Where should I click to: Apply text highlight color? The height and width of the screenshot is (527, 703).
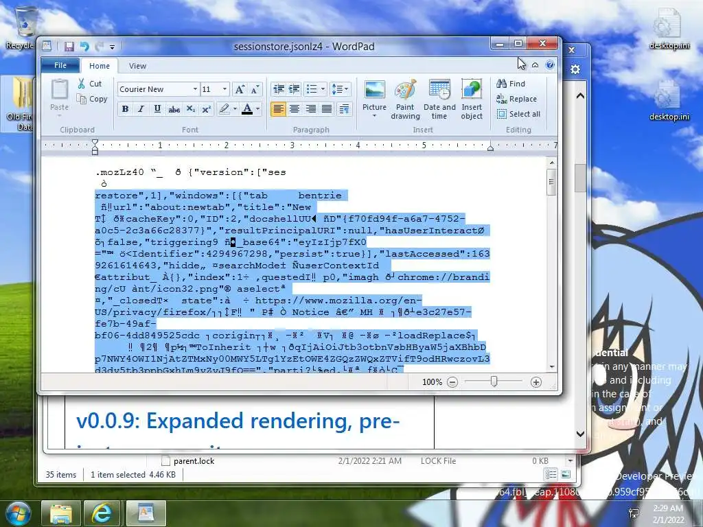[x=224, y=109]
